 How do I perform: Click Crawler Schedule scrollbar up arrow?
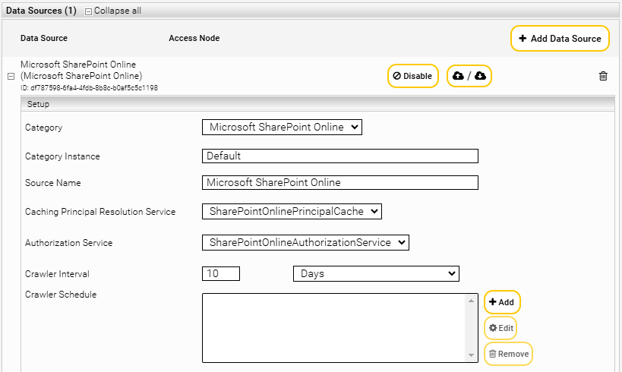pyautogui.click(x=469, y=301)
